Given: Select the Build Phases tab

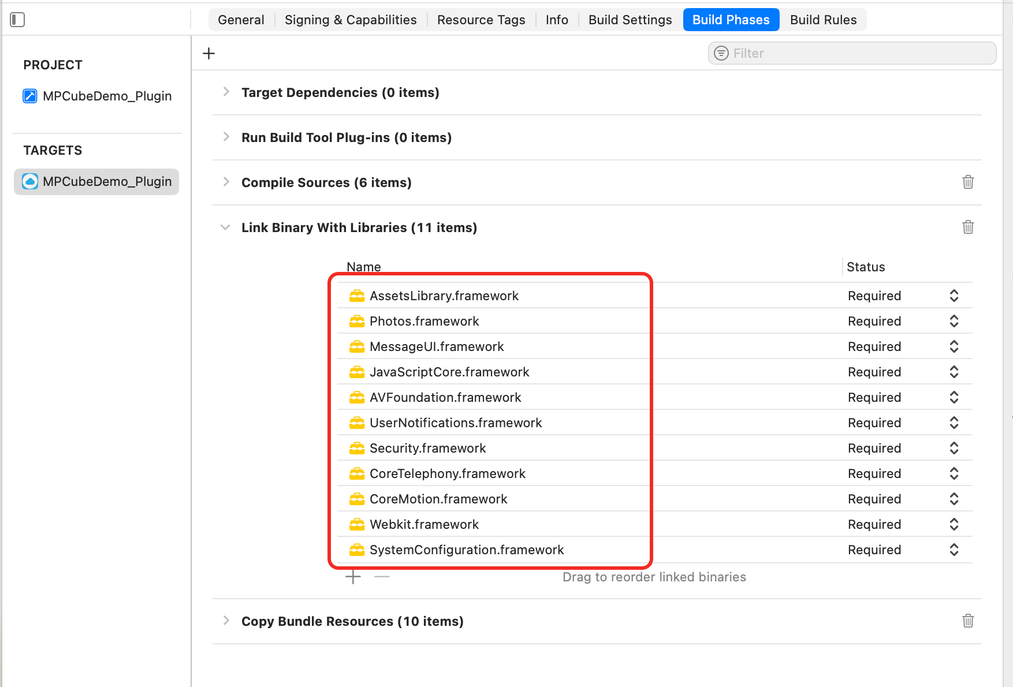Looking at the screenshot, I should click(731, 20).
